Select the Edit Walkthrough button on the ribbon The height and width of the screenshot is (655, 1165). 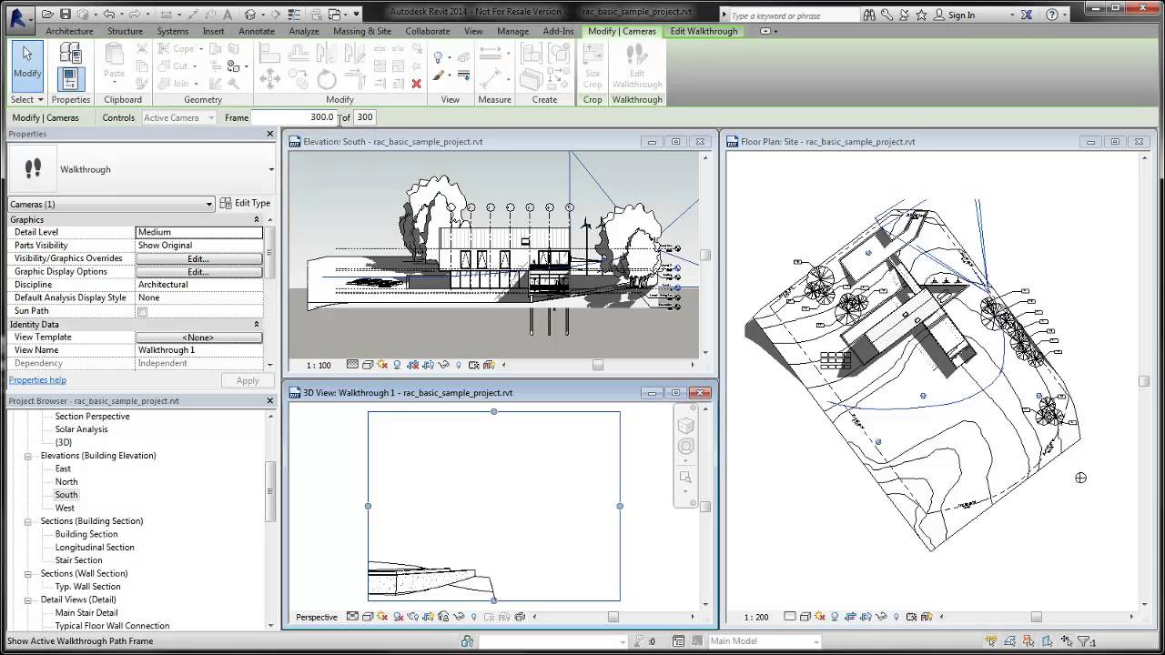[x=636, y=67]
